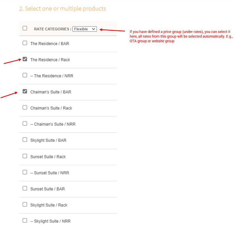Tick The Residence / BAR checkbox
234x225 pixels.
tap(25, 43)
